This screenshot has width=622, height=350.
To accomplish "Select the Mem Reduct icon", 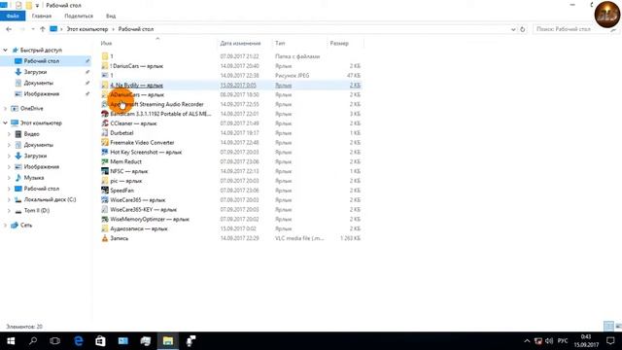I will pos(105,161).
